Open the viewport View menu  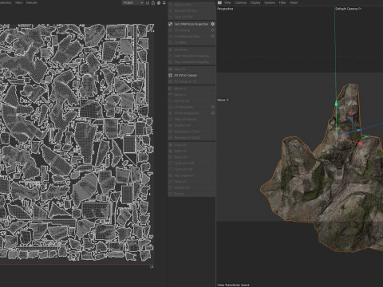(x=227, y=2)
